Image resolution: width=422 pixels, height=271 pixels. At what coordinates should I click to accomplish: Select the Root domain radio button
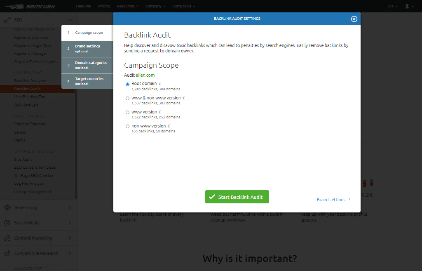127,84
